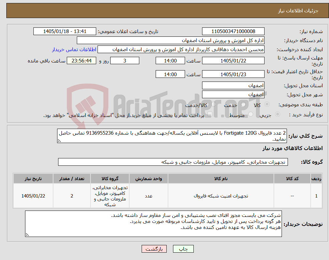The image size is (329, 260).
Task: Click the general description textarea about Fortigate 120G
Action: 172,136
